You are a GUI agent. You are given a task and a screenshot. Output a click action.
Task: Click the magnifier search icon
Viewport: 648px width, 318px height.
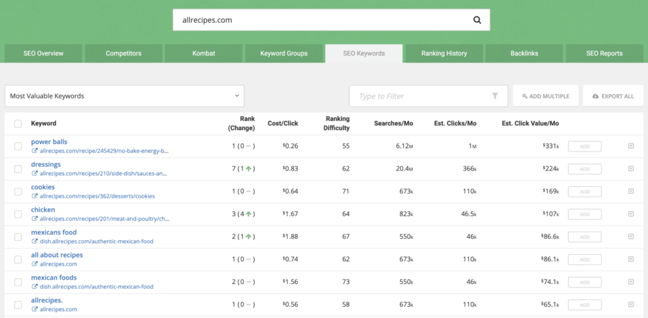477,20
